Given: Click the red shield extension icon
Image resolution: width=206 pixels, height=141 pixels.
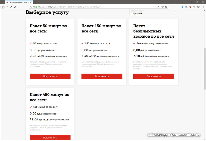Looking at the screenshot, I should (190, 7).
